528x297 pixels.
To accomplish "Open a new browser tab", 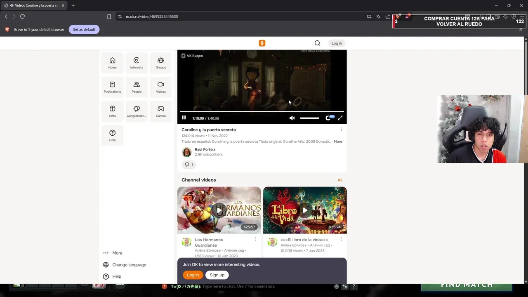I will tap(73, 5).
